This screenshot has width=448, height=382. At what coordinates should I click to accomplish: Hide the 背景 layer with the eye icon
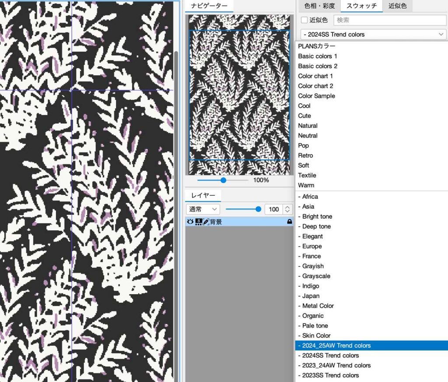(x=190, y=222)
